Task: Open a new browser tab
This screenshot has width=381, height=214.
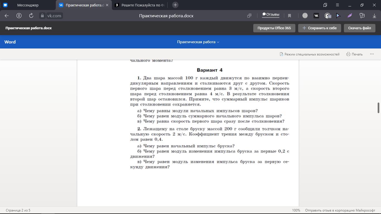Action: coord(175,5)
